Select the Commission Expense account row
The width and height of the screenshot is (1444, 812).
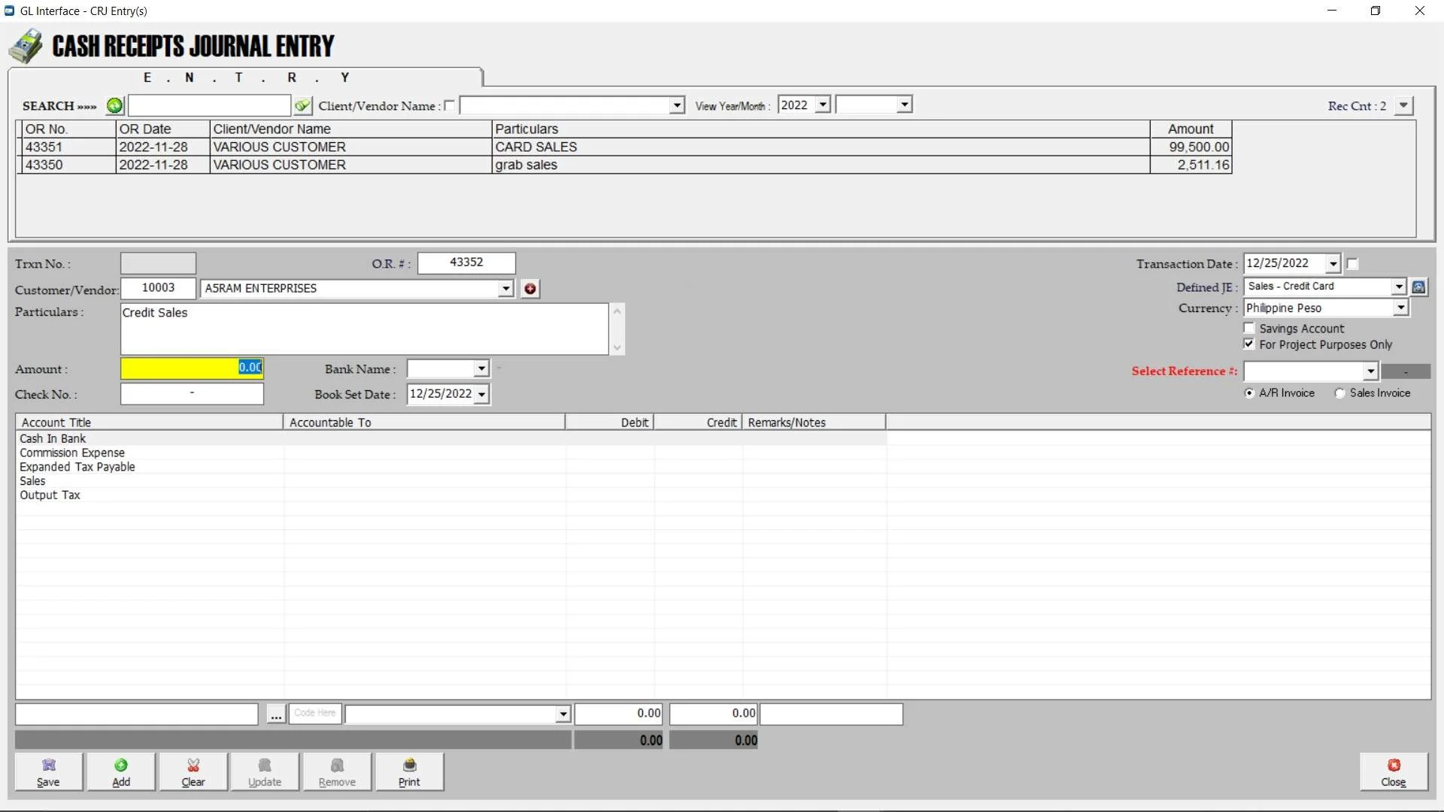pos(451,453)
